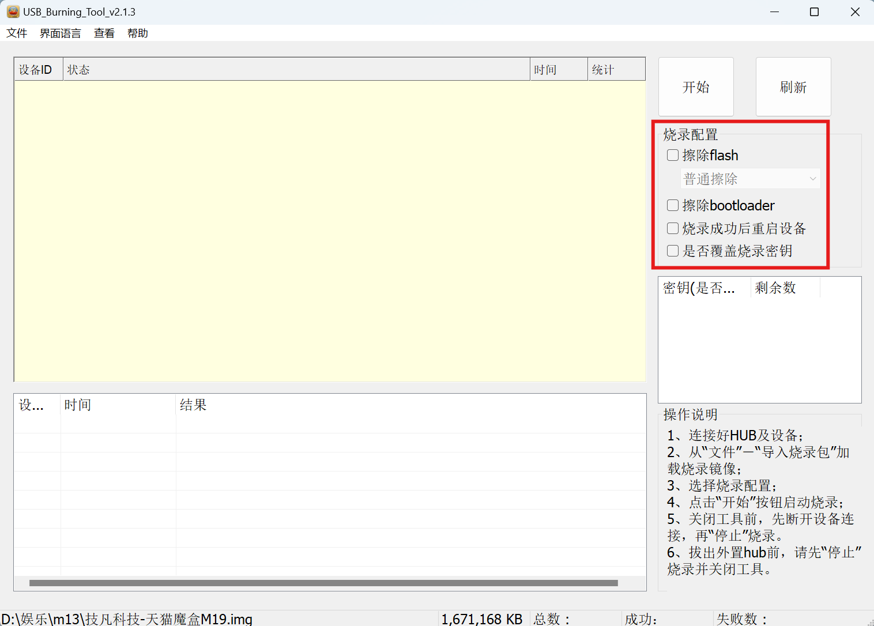Click the 失败数 status bar entry
This screenshot has width=874, height=626.
743,619
